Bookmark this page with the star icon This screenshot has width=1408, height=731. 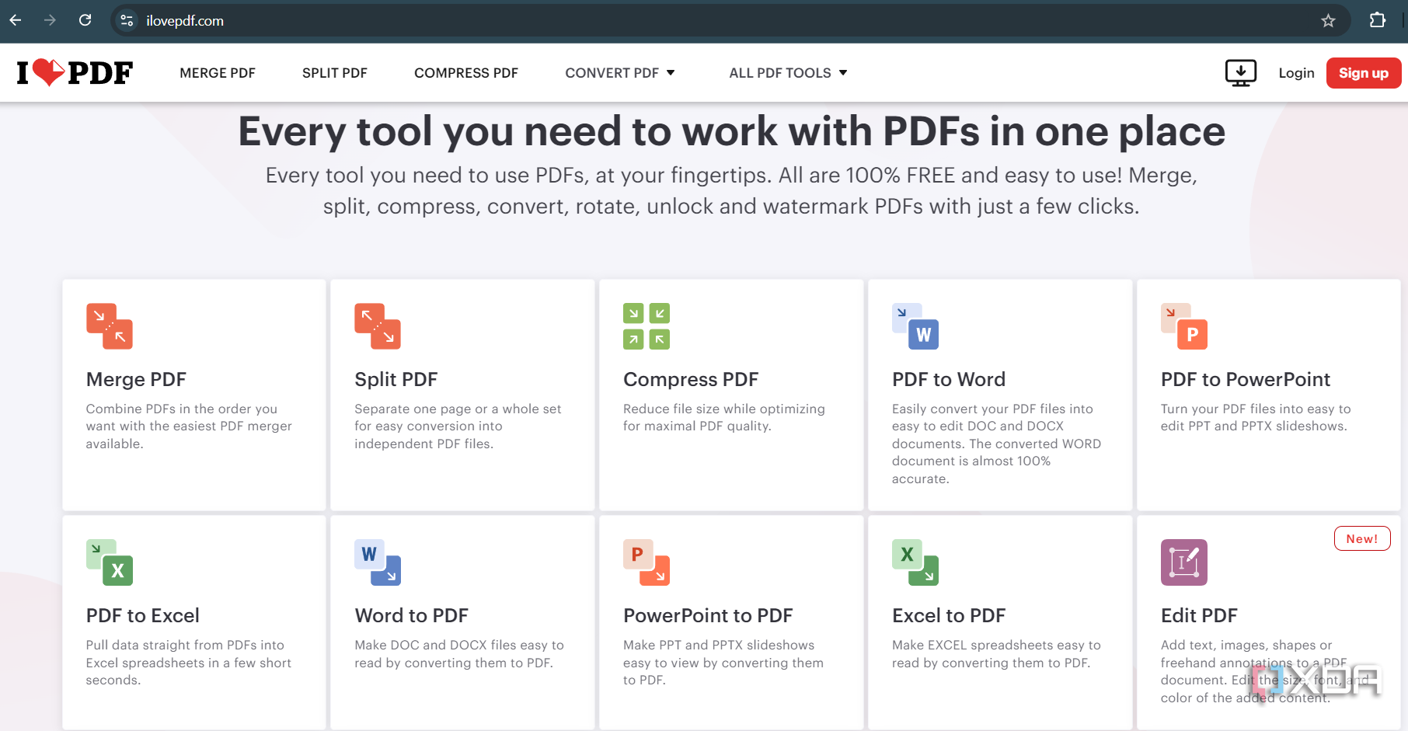click(1328, 21)
